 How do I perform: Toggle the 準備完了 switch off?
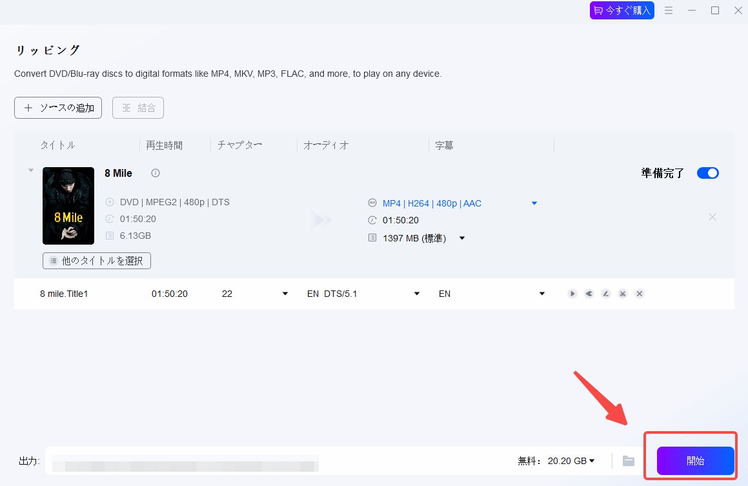point(708,173)
